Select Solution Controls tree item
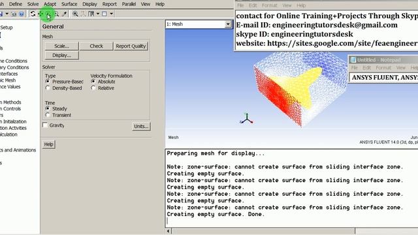Image resolution: width=418 pixels, height=235 pixels. click(10, 109)
